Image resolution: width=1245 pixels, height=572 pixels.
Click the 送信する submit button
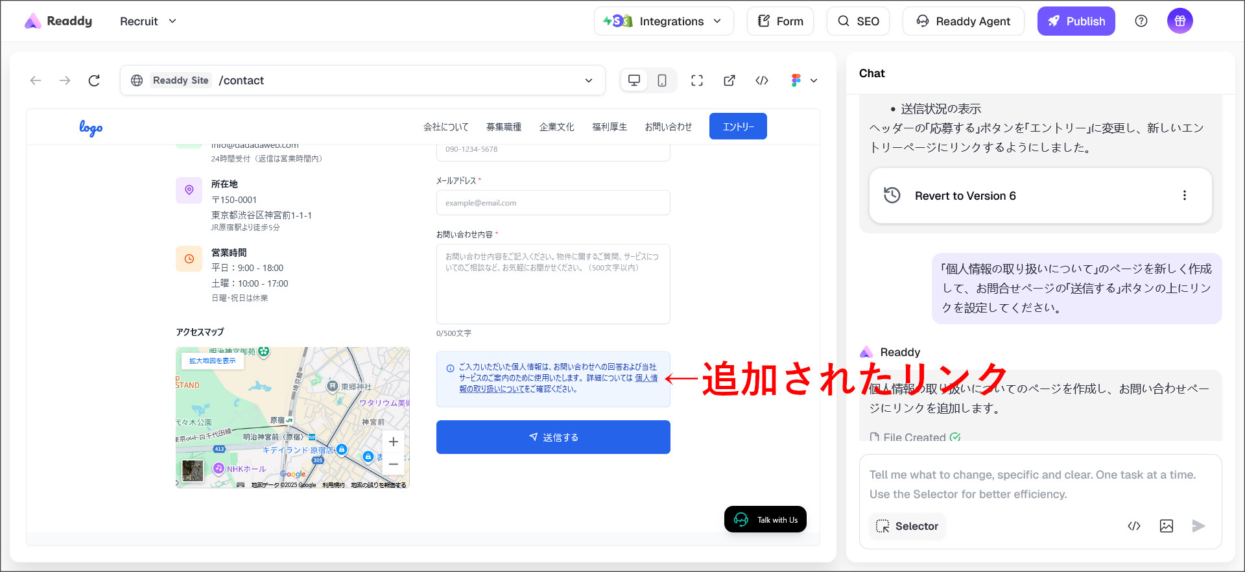(x=553, y=437)
